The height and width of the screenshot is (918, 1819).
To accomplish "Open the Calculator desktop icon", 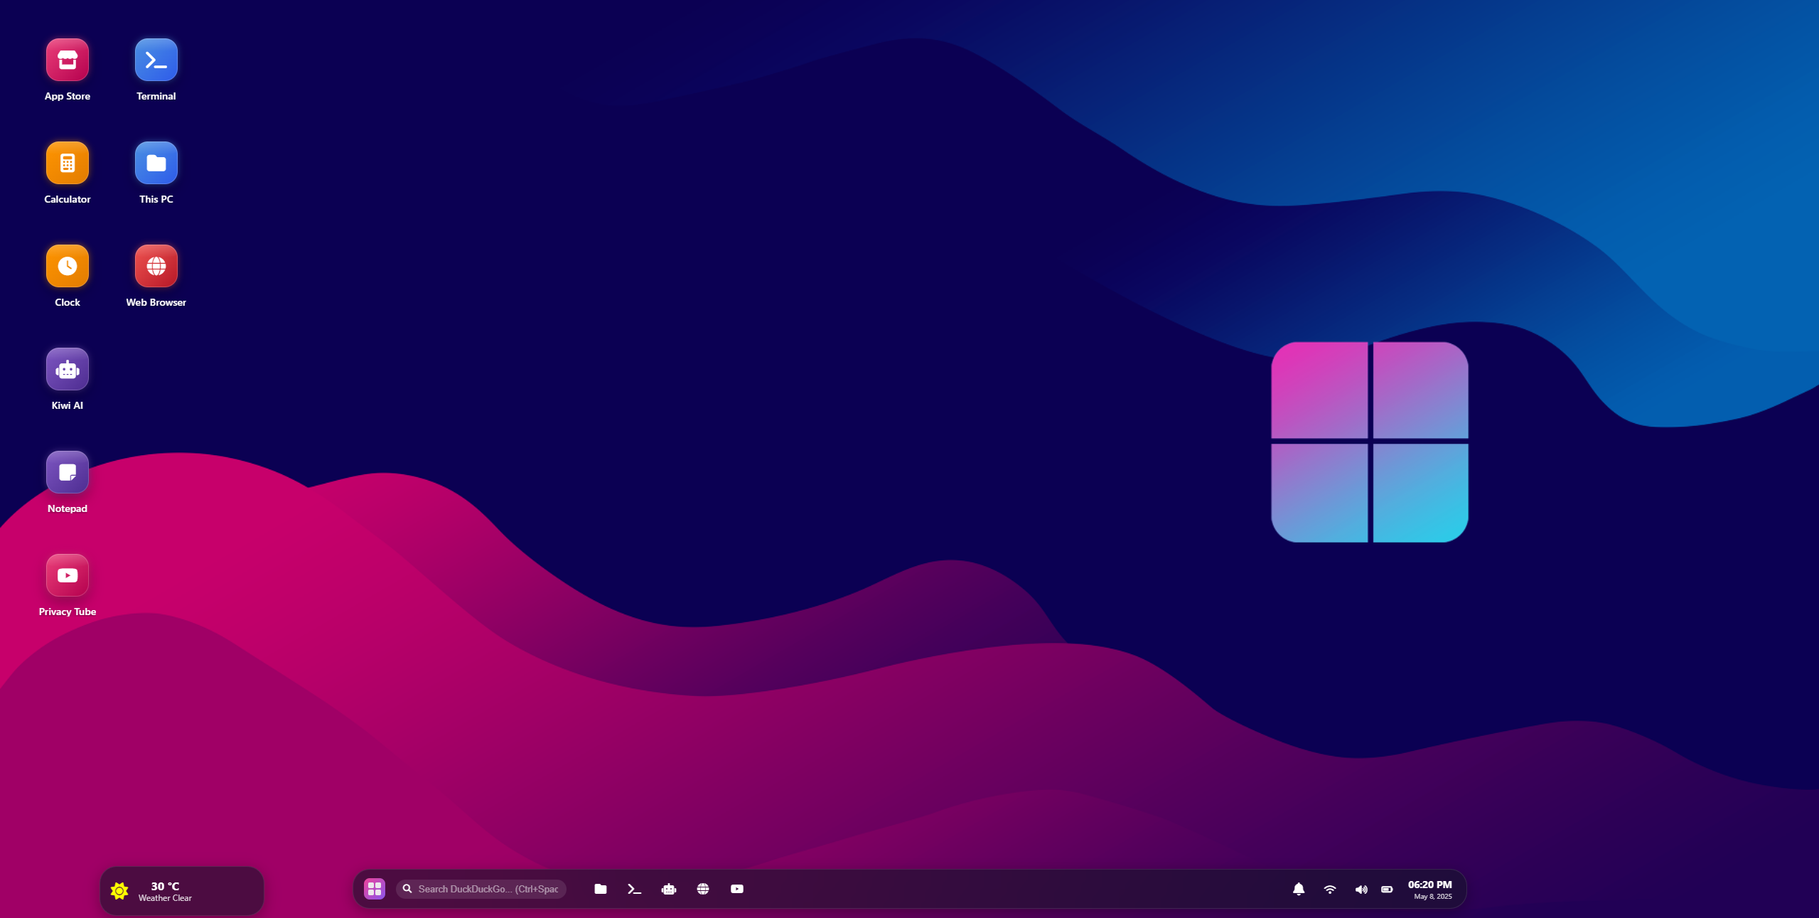I will (x=68, y=164).
